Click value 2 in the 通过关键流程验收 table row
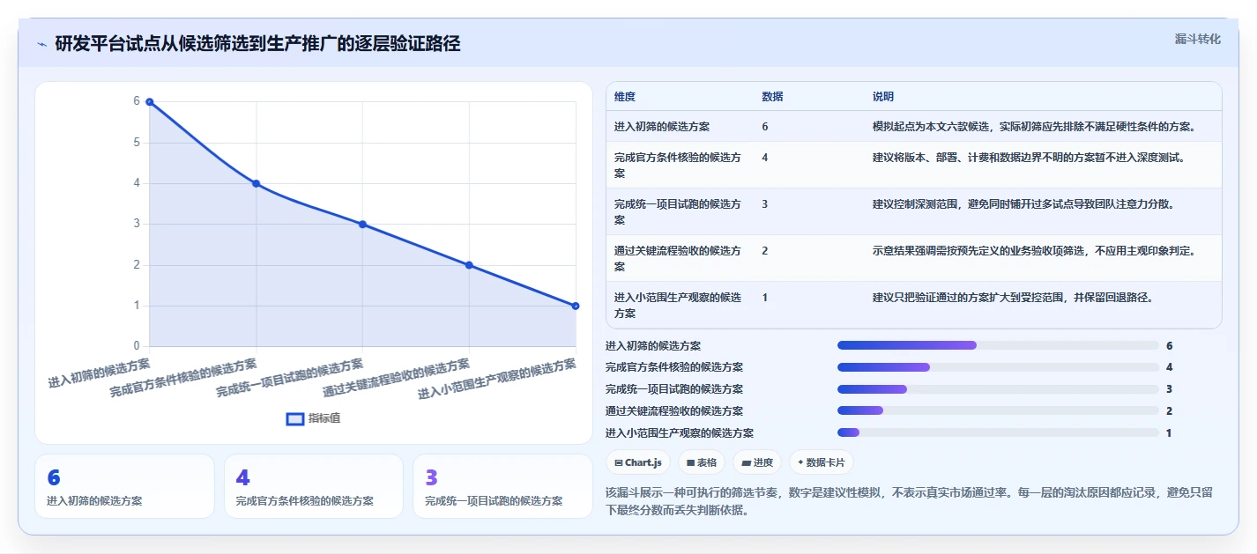Viewport: 1257px width, 554px height. click(765, 251)
